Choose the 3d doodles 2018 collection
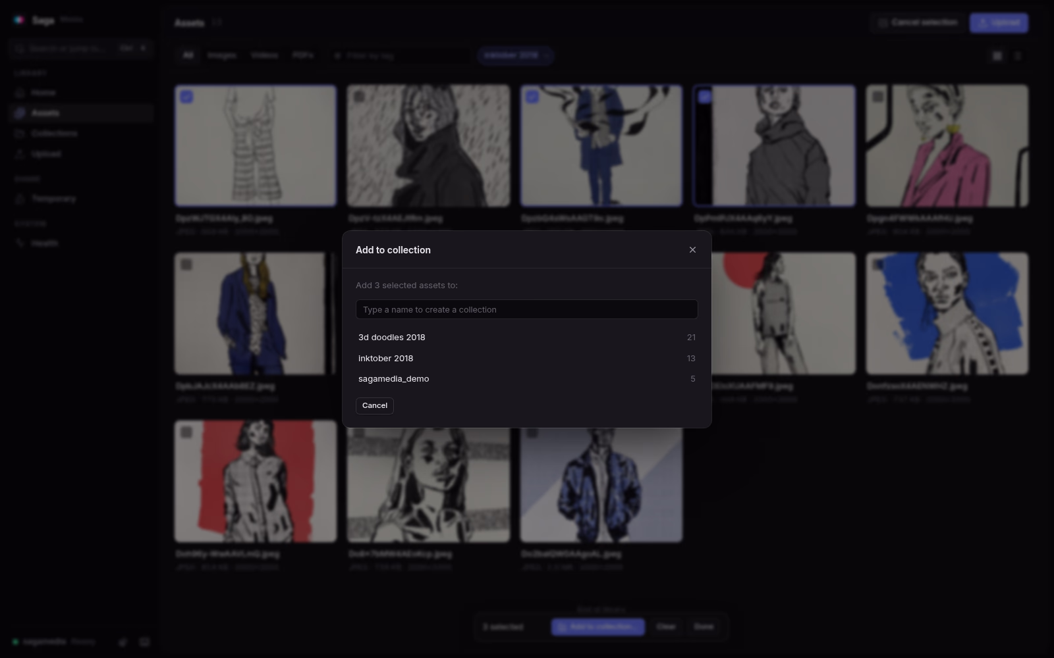 527,338
